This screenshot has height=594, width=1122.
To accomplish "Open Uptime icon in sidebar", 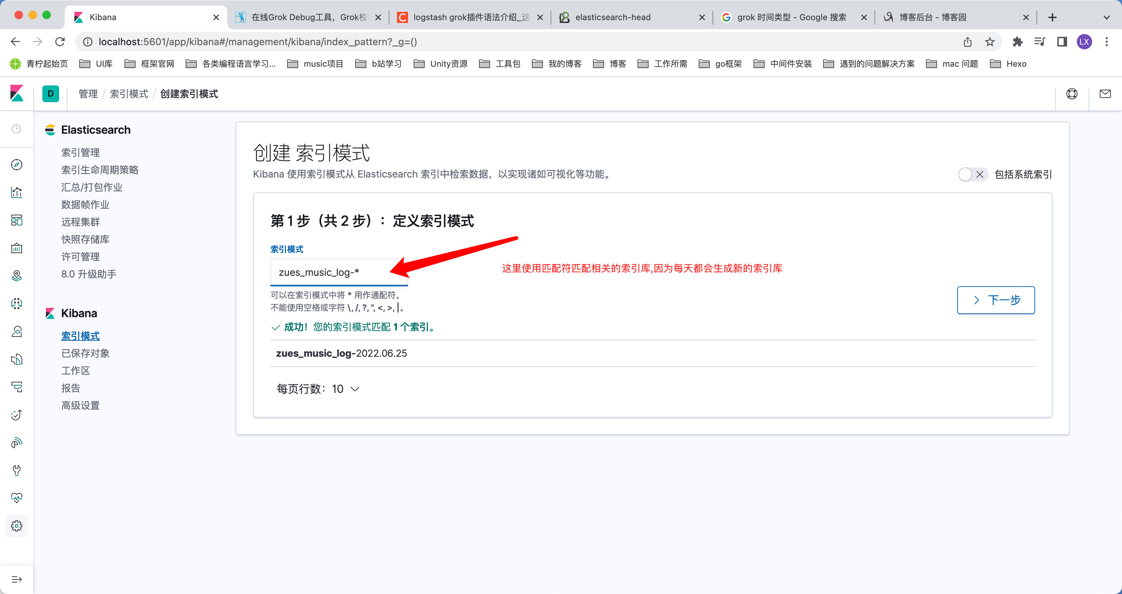I will [17, 415].
